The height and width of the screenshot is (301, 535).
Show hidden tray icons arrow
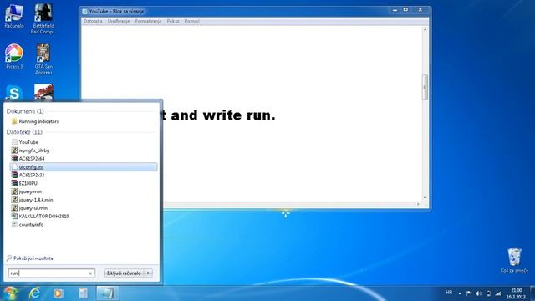[460, 293]
